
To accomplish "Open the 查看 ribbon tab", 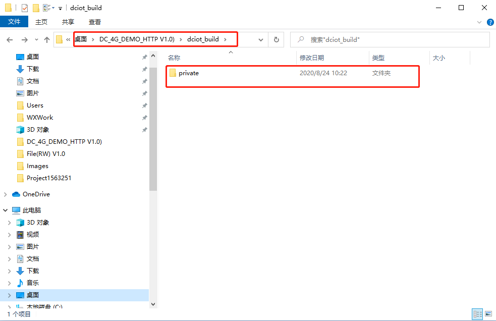I will pos(95,22).
